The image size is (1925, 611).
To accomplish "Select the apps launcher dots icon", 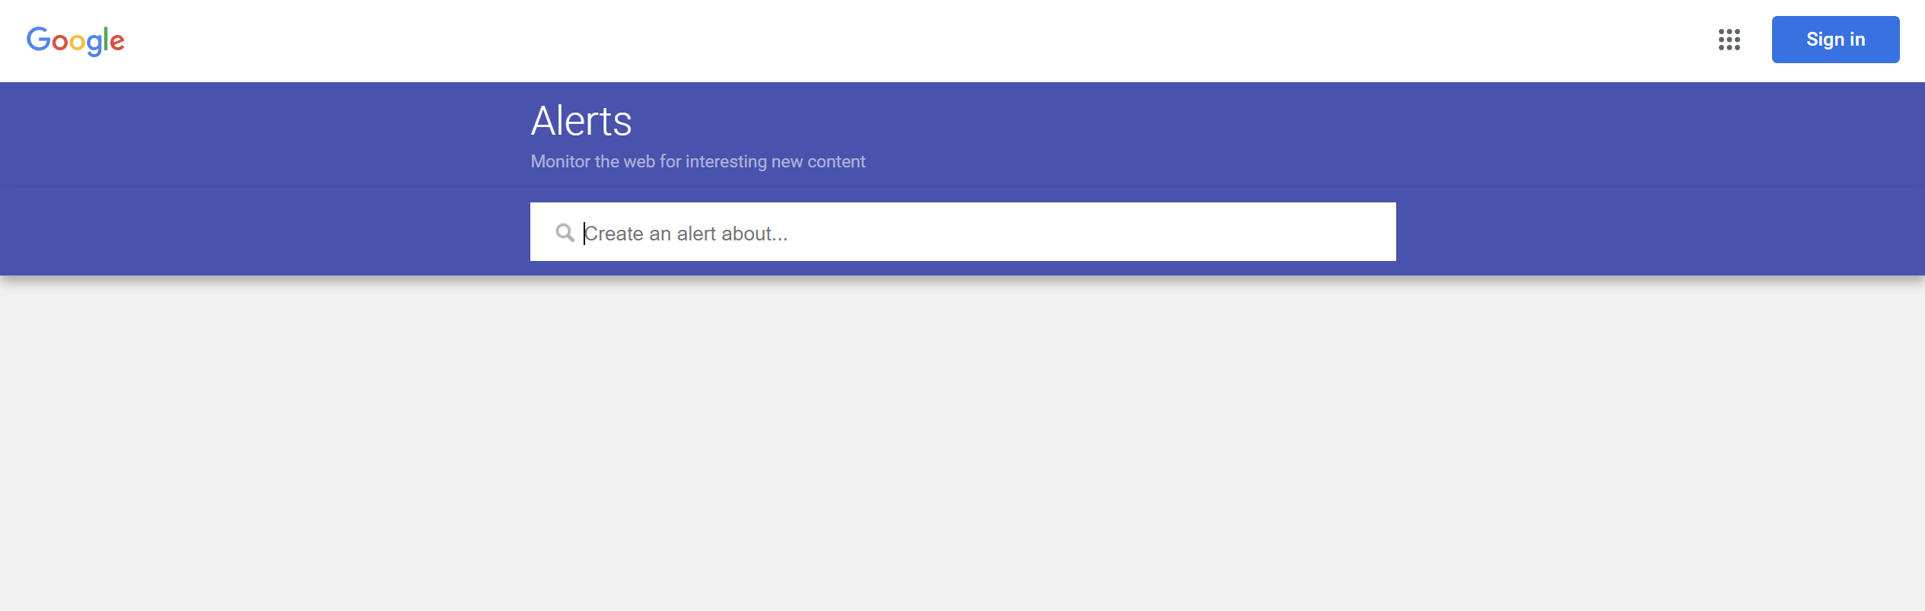I will tap(1730, 40).
